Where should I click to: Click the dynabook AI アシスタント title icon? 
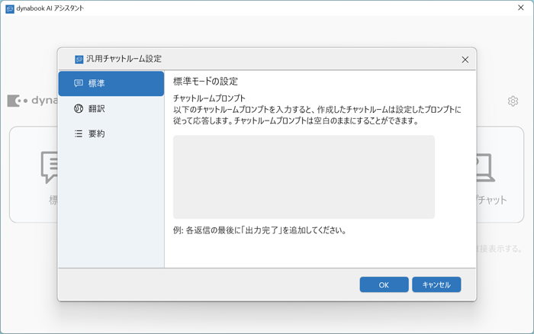[x=9, y=9]
